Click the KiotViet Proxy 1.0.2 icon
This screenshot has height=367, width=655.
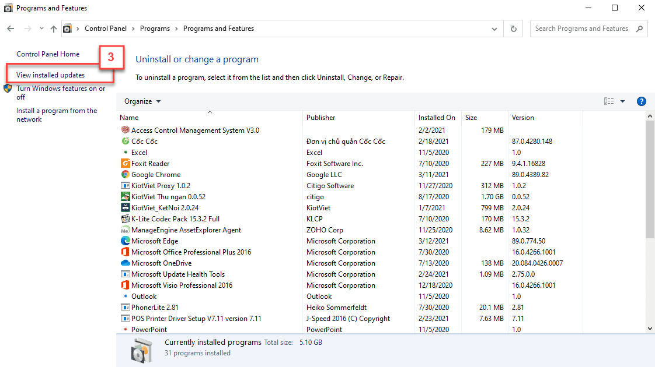[125, 186]
